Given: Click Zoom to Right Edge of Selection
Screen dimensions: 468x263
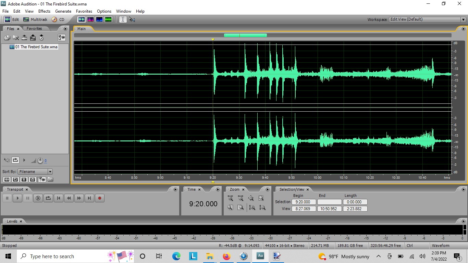Looking at the screenshot, I should click(x=241, y=208).
